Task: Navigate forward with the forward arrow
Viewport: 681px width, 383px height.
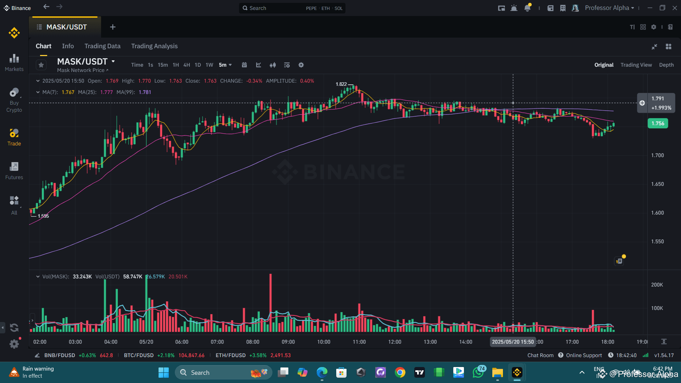Action: (60, 7)
